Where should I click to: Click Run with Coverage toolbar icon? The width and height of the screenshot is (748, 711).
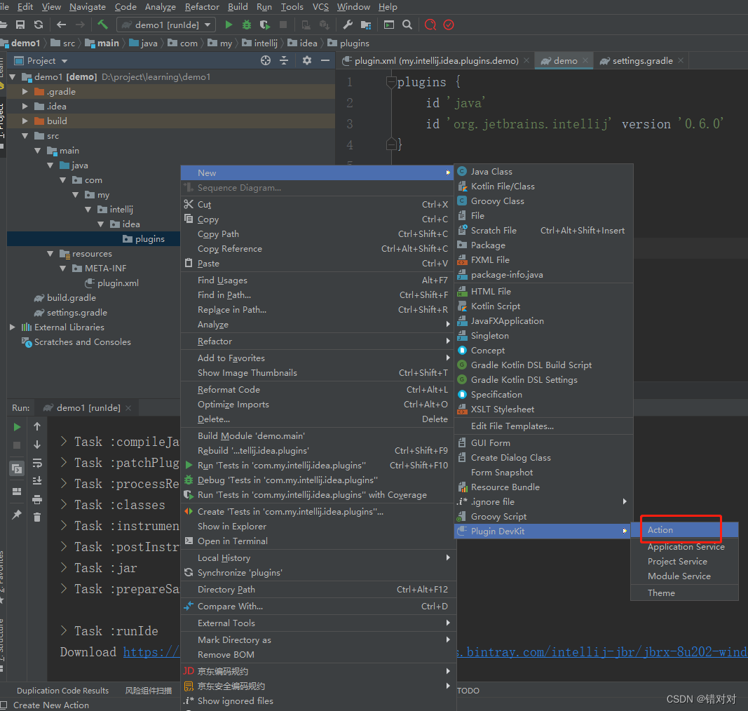[x=265, y=25]
